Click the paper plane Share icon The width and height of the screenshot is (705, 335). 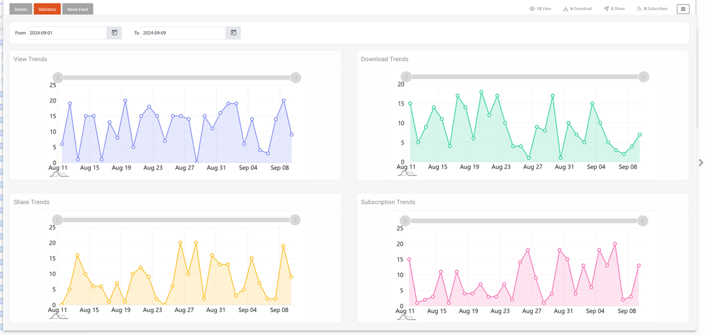click(606, 9)
